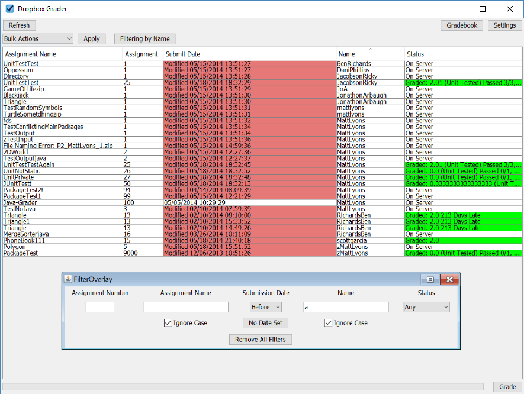Select the 2DWorld assignment row
Screen dimensions: 524x394
coord(262,152)
